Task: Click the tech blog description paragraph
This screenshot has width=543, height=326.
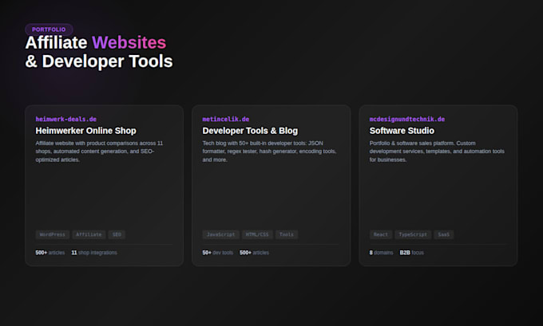Action: tap(269, 151)
